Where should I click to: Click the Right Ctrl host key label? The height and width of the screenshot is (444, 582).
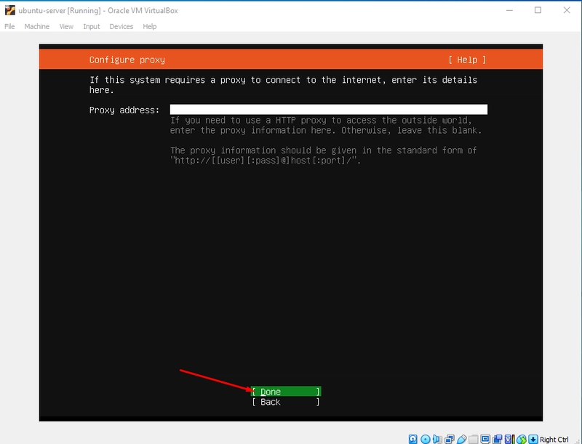pos(554,440)
